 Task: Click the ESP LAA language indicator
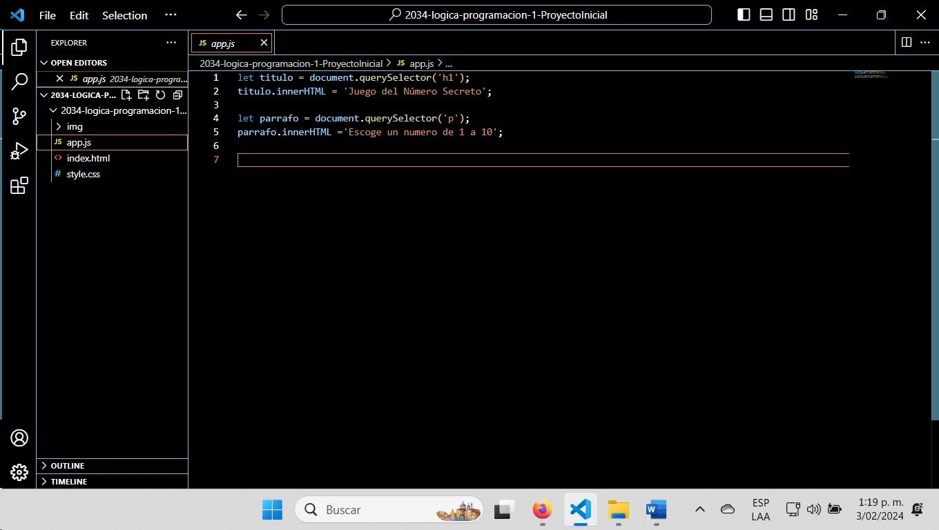pos(760,509)
